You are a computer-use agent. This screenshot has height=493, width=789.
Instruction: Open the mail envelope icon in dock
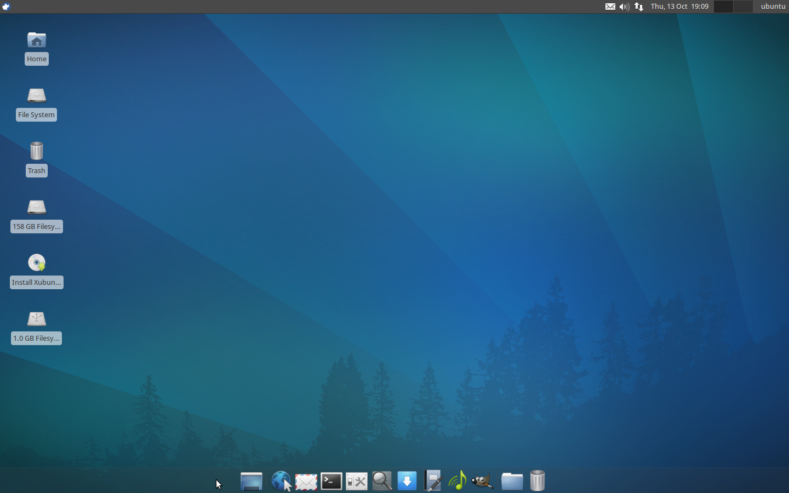tap(306, 481)
